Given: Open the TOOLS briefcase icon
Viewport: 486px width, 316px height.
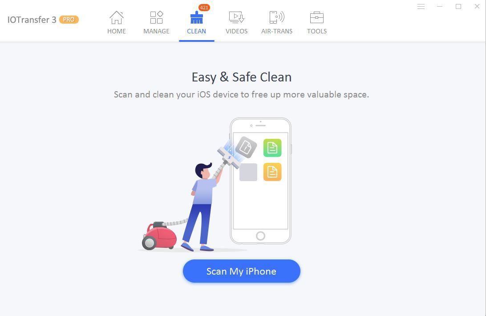Looking at the screenshot, I should pyautogui.click(x=317, y=17).
